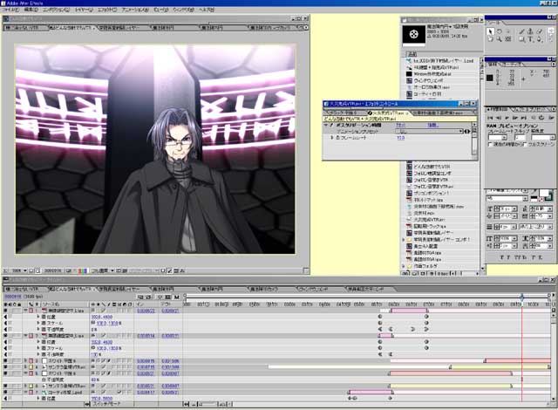
Task: Toggle audio button in Time Controls
Action: click(x=533, y=118)
